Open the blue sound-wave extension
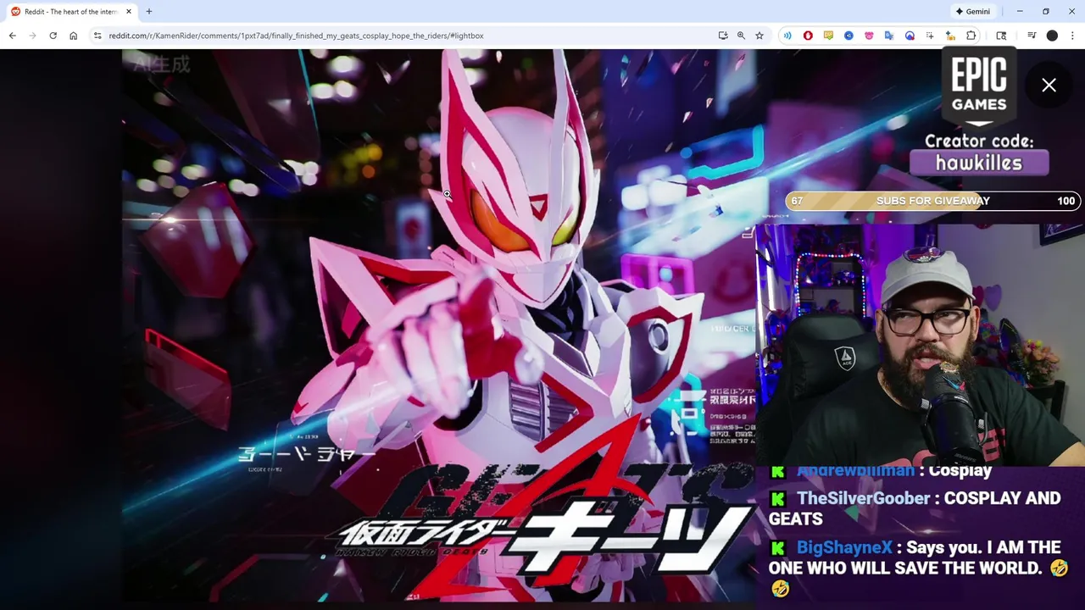The image size is (1085, 610). coord(787,36)
